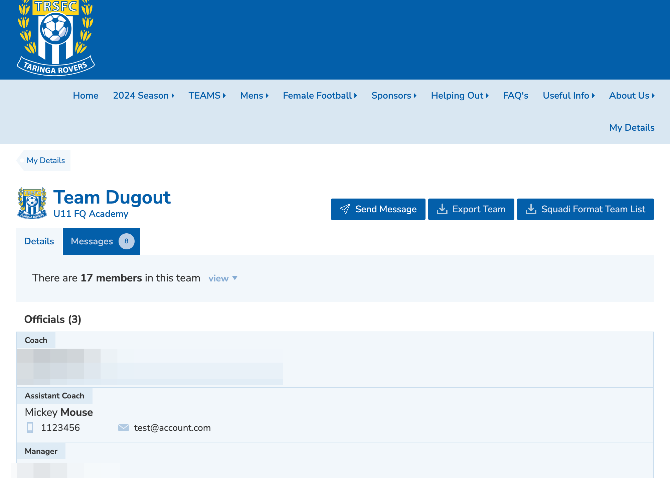Click the Taringa Rovers crest logo in header
Image resolution: width=670 pixels, height=478 pixels.
[x=56, y=38]
